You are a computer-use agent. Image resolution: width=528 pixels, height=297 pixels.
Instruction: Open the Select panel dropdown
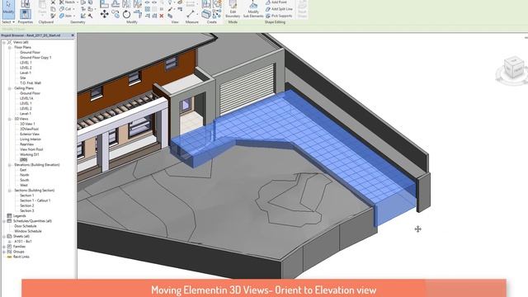click(x=8, y=22)
